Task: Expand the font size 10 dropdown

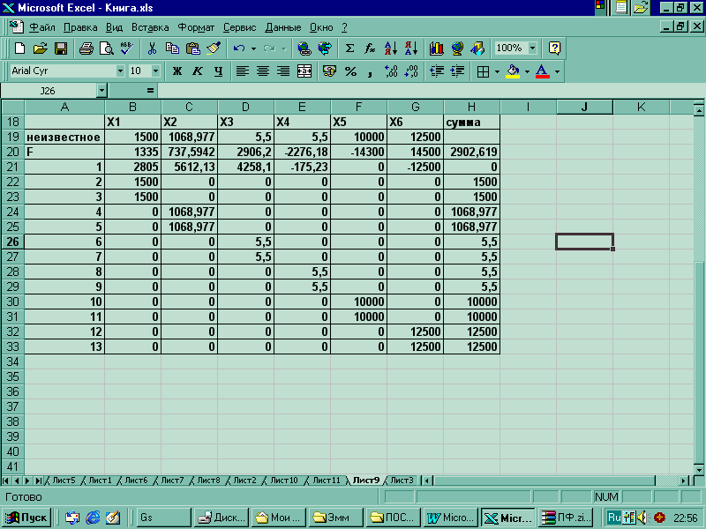Action: tap(156, 71)
